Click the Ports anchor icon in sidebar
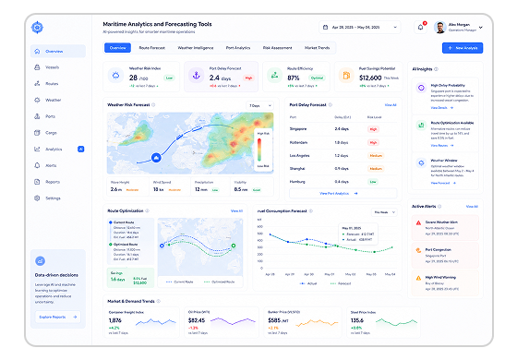Image resolution: width=517 pixels, height=360 pixels. pos(37,116)
